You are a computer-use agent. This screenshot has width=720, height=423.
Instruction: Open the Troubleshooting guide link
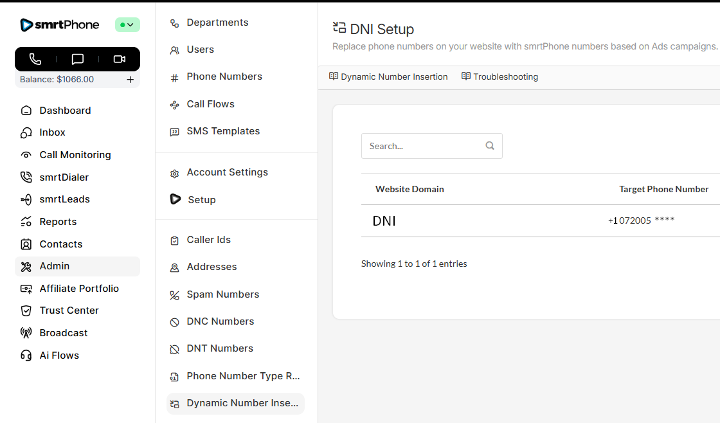500,77
